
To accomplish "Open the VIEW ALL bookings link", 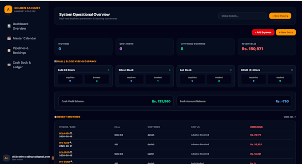I will pyautogui.click(x=290, y=117).
